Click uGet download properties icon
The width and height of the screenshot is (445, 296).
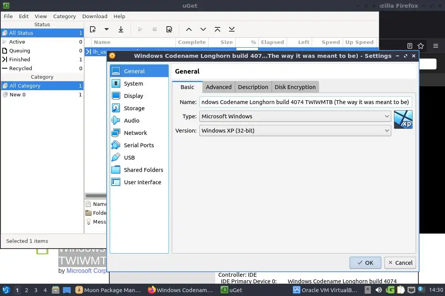169,29
